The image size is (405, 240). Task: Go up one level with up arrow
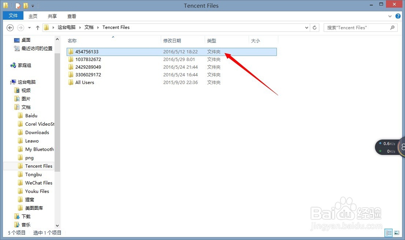tap(38, 27)
